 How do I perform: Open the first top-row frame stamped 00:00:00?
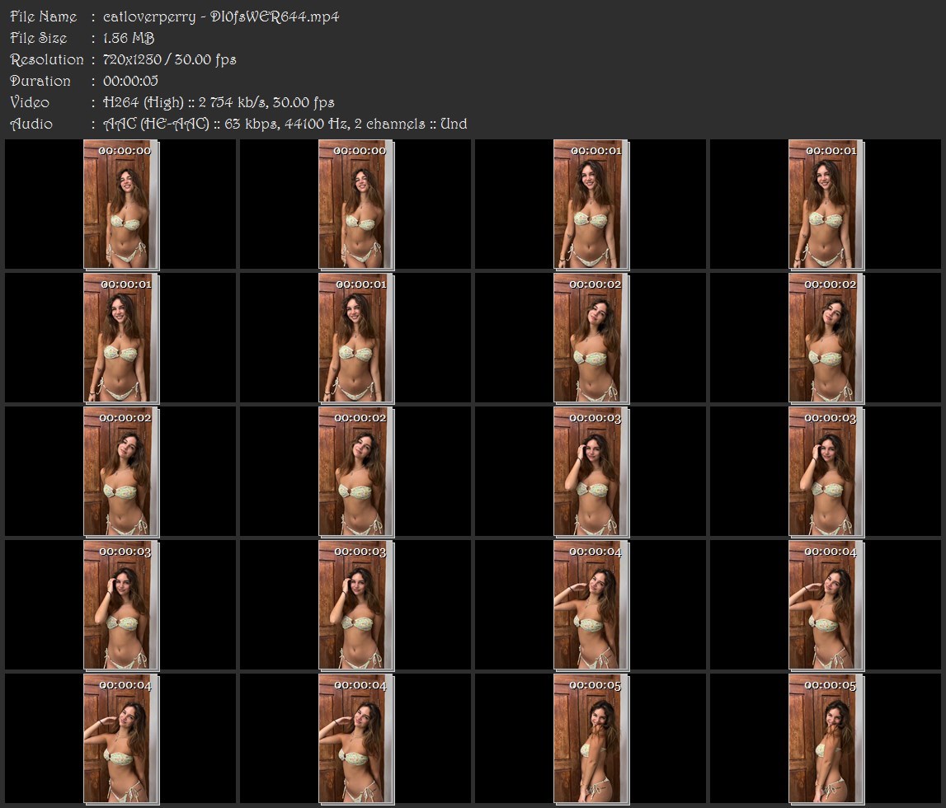[x=120, y=204]
